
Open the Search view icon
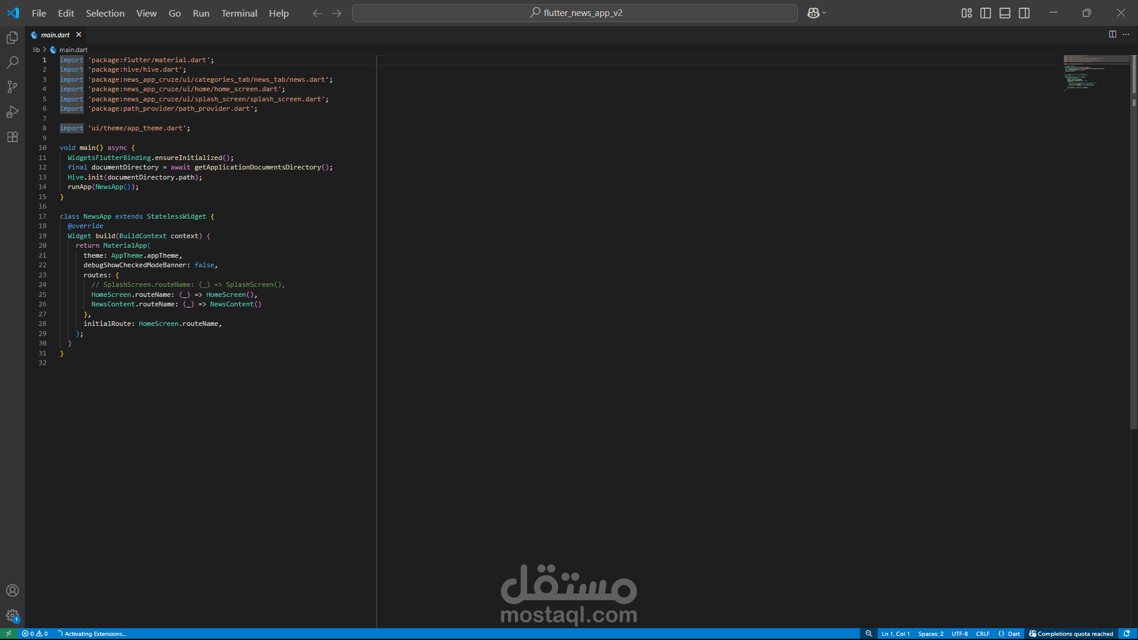[12, 62]
